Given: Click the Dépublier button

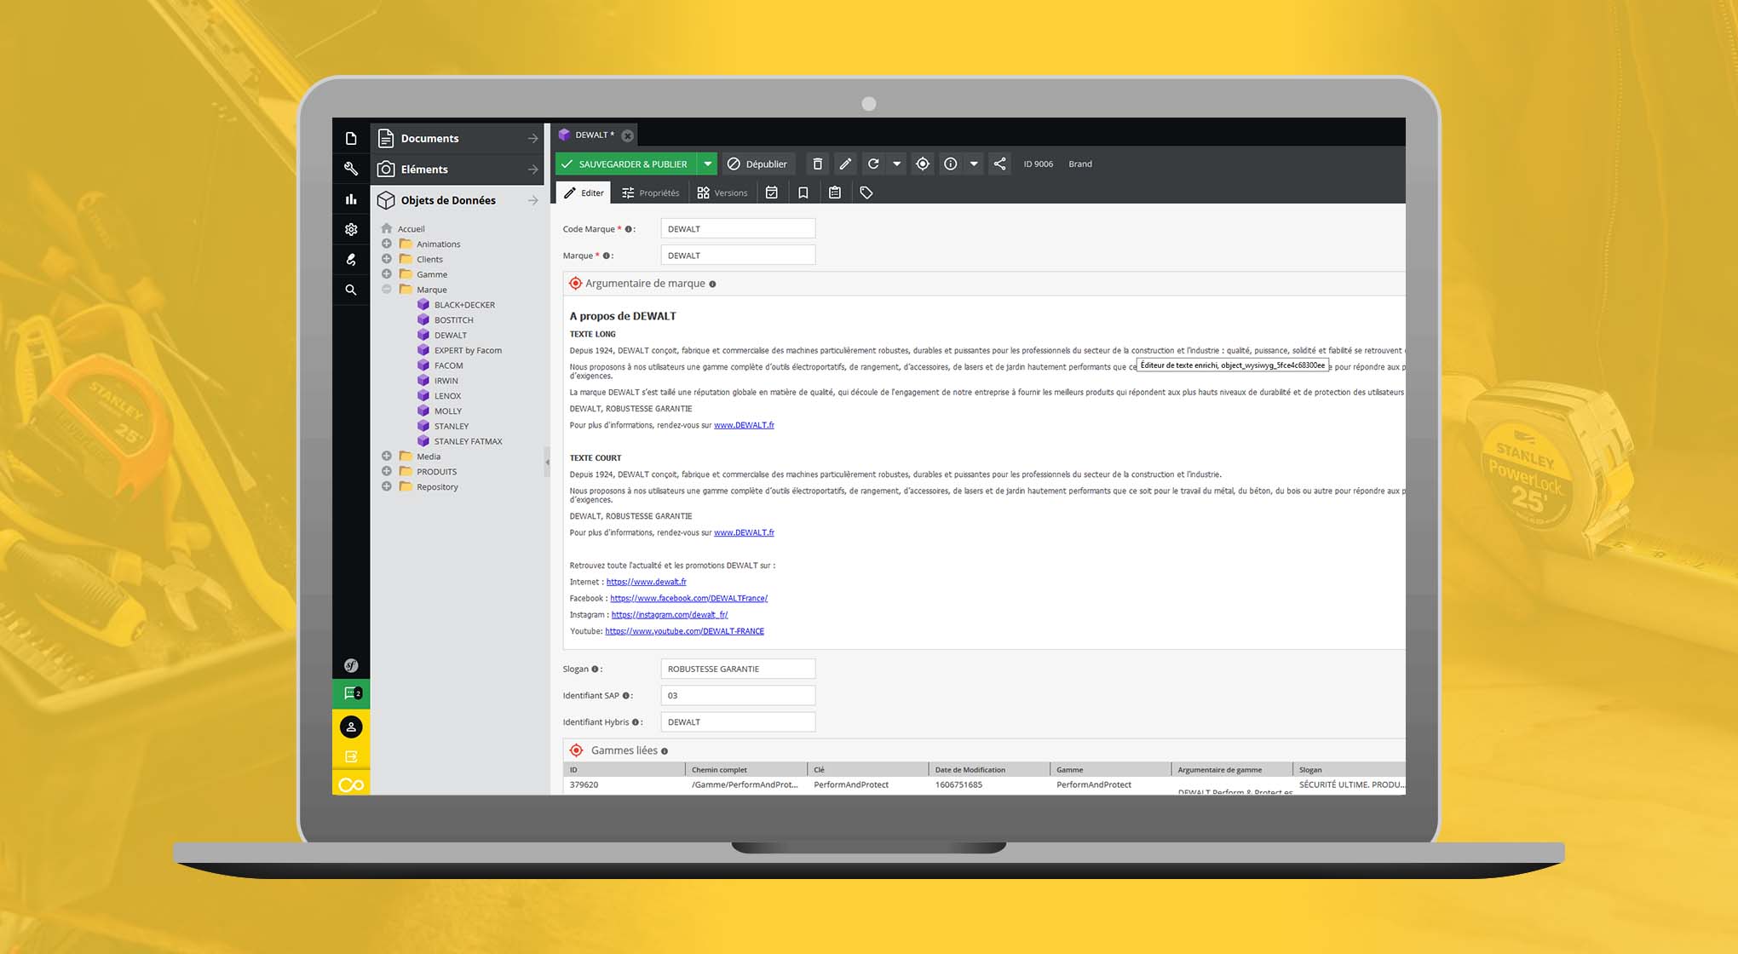Looking at the screenshot, I should point(757,164).
